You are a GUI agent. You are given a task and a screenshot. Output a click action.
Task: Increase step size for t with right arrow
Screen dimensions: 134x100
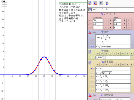[x=129, y=28]
